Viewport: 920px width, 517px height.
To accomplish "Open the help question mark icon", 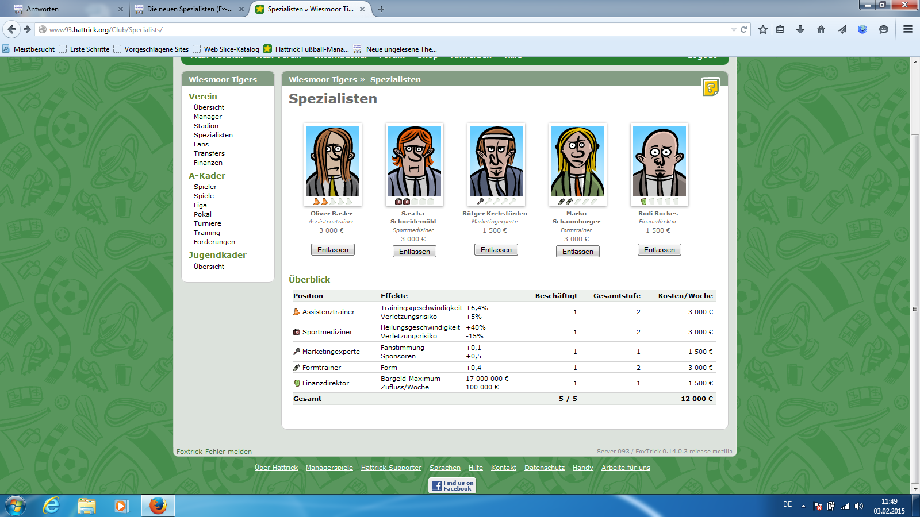I will [711, 87].
